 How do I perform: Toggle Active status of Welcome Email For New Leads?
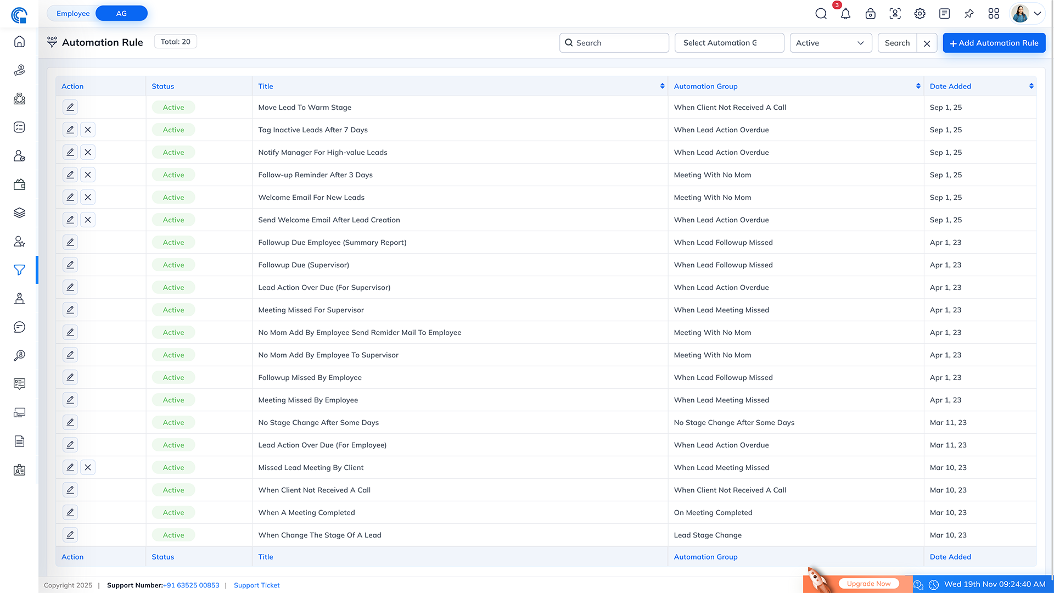(173, 197)
